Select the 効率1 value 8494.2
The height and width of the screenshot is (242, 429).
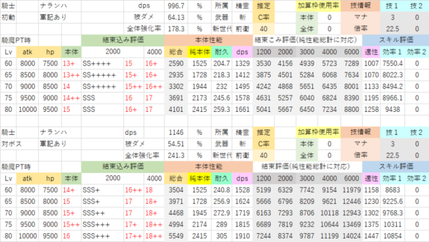click(x=393, y=86)
